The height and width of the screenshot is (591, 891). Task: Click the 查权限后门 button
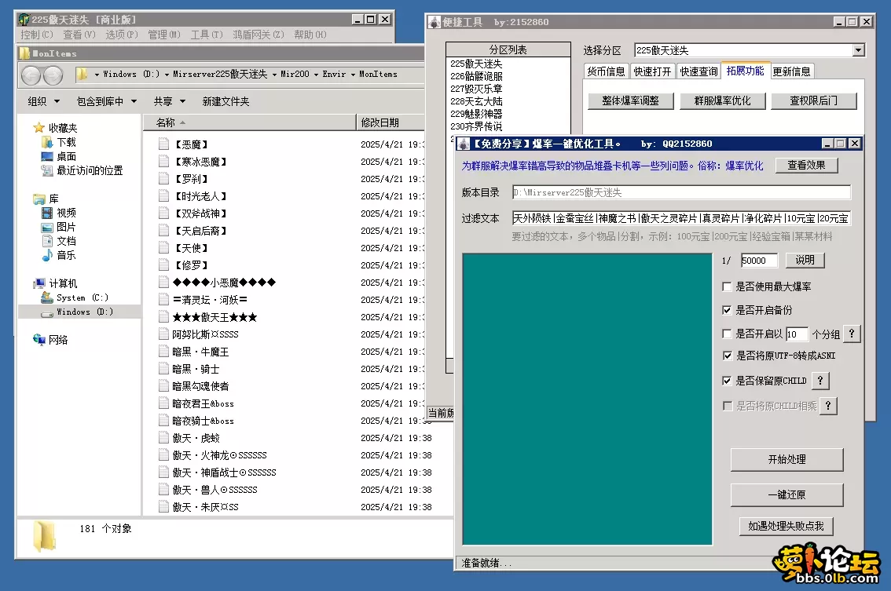click(x=813, y=100)
